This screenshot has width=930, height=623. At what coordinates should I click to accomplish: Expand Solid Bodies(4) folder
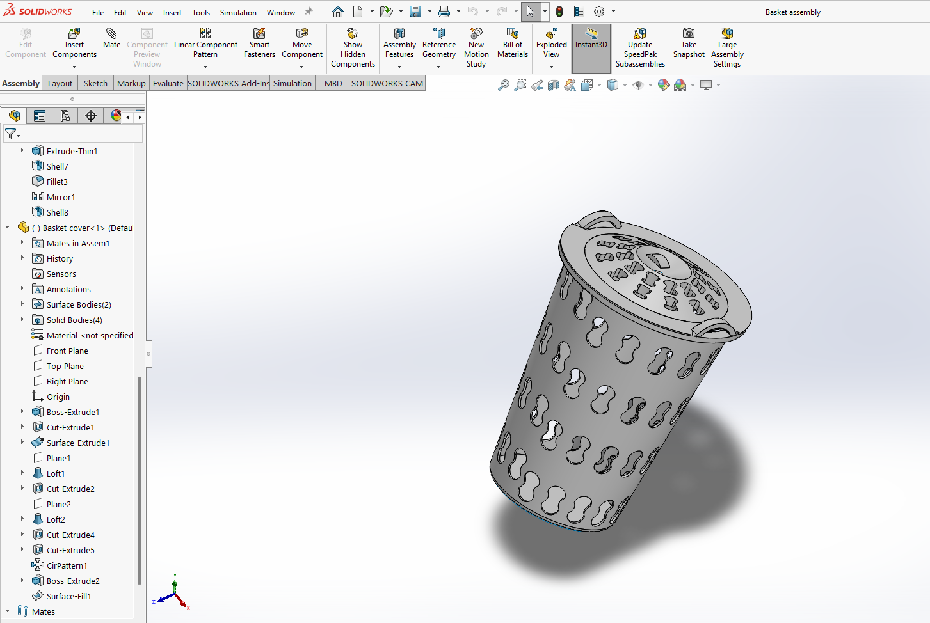click(22, 320)
